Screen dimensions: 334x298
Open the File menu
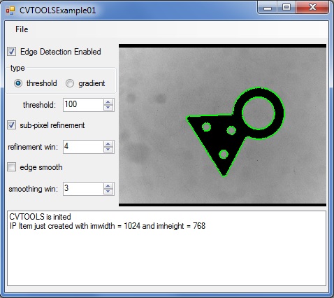click(x=22, y=29)
